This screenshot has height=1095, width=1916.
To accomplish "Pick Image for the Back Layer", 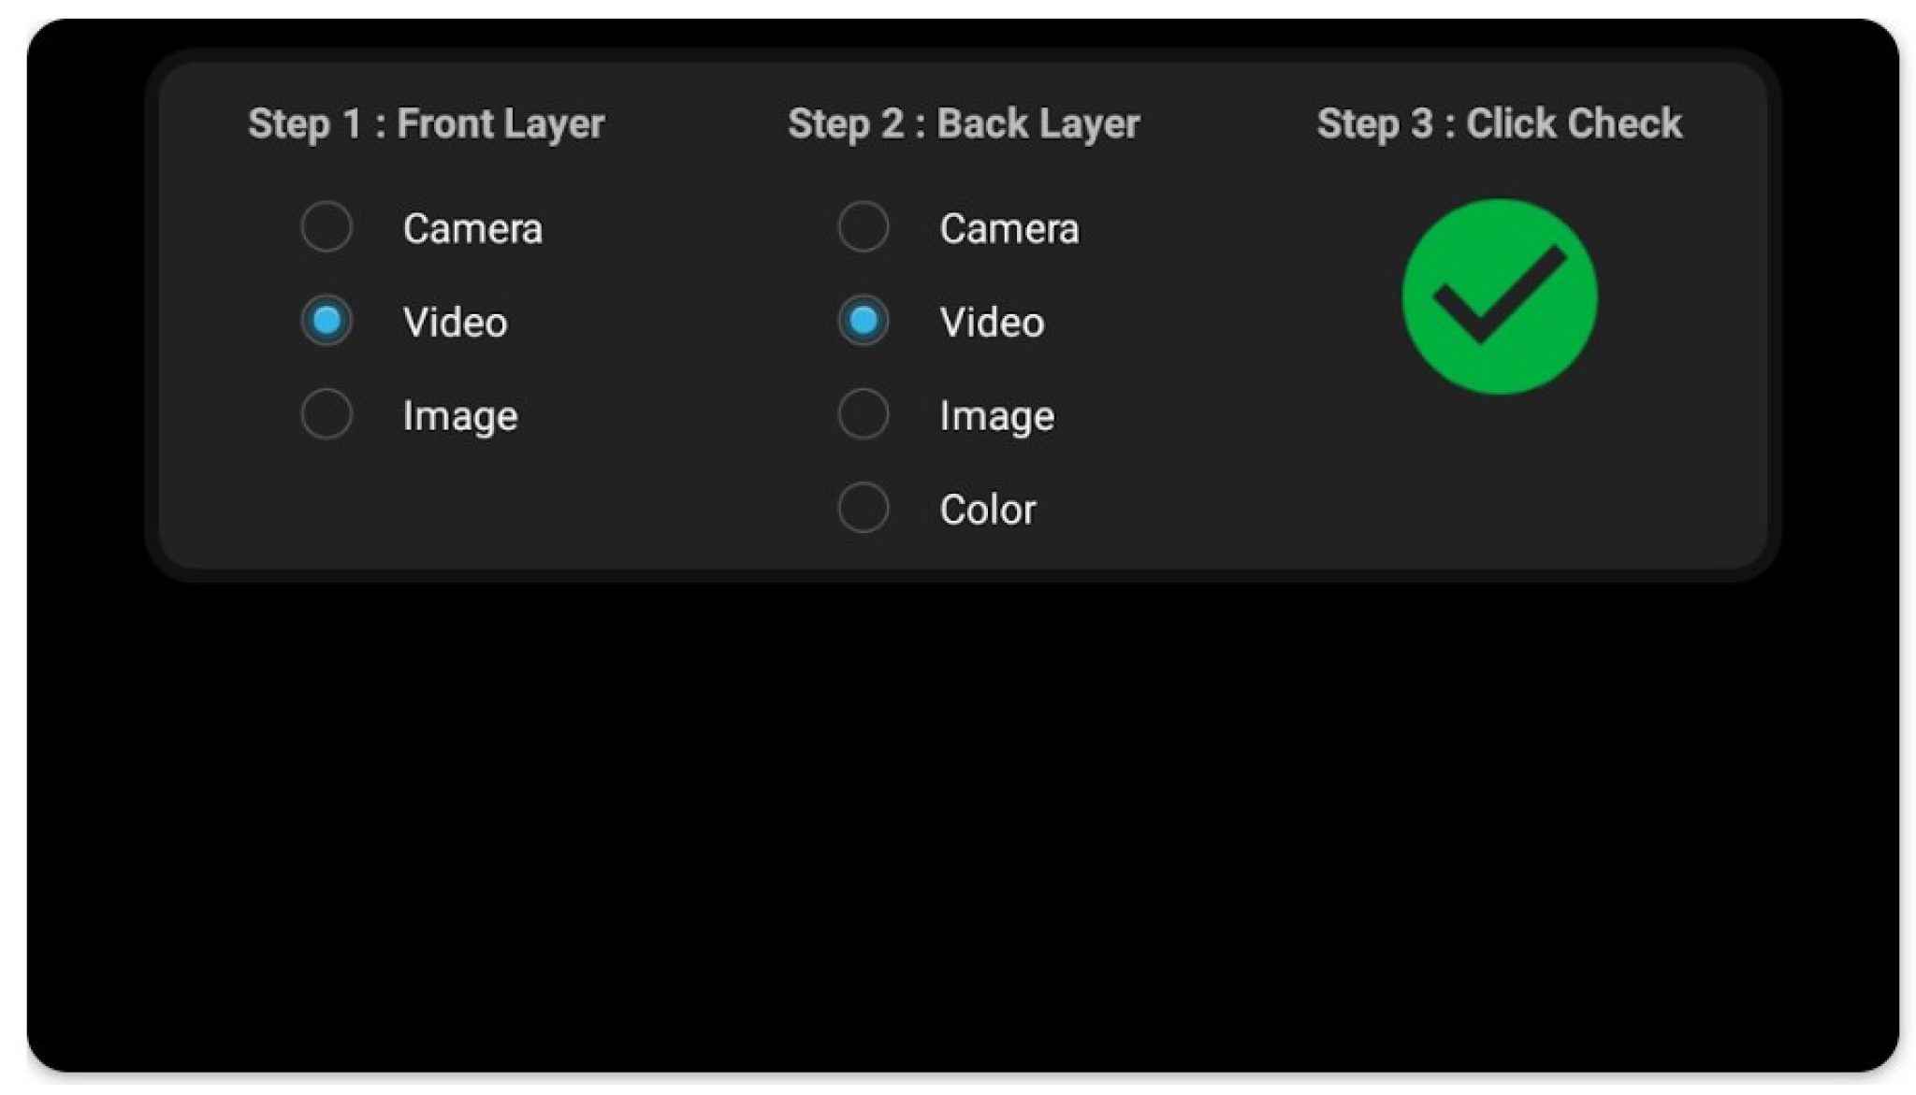I will tap(863, 414).
